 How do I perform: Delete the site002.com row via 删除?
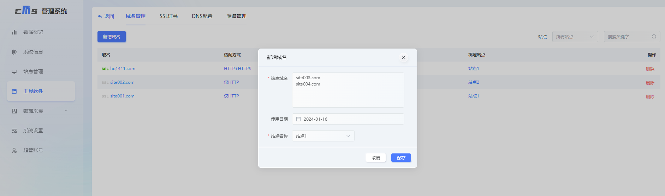coord(650,83)
